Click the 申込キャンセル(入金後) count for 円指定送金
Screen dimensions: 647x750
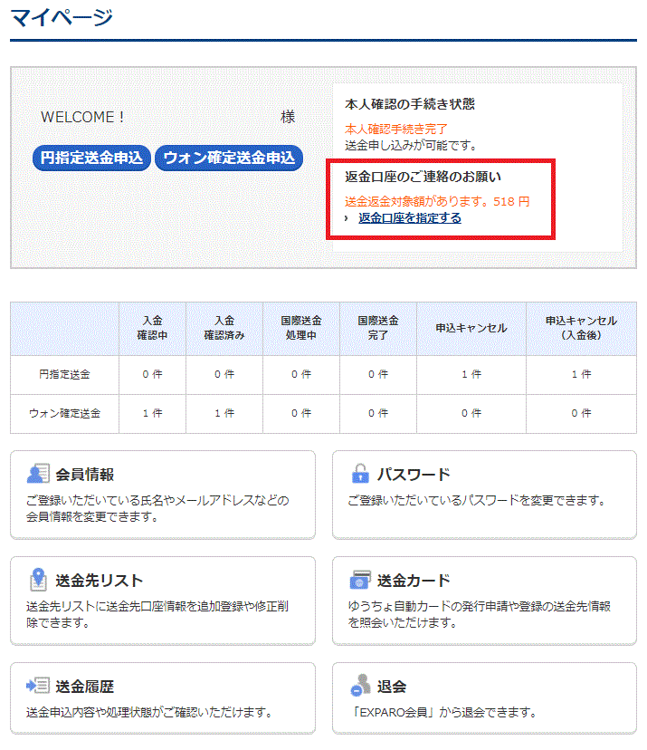click(581, 374)
